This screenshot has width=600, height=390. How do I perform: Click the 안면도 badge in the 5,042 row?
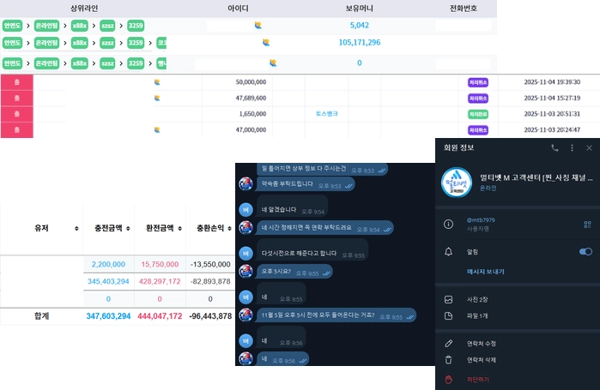click(x=12, y=26)
